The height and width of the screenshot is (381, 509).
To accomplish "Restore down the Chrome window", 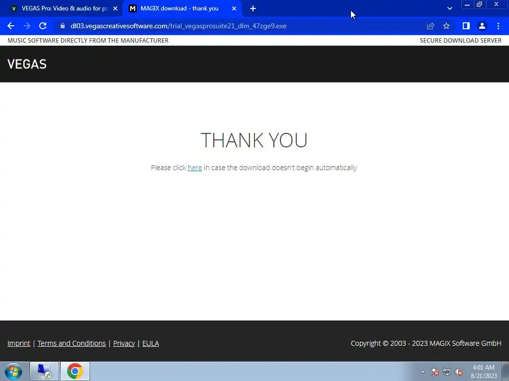I will tap(479, 4).
